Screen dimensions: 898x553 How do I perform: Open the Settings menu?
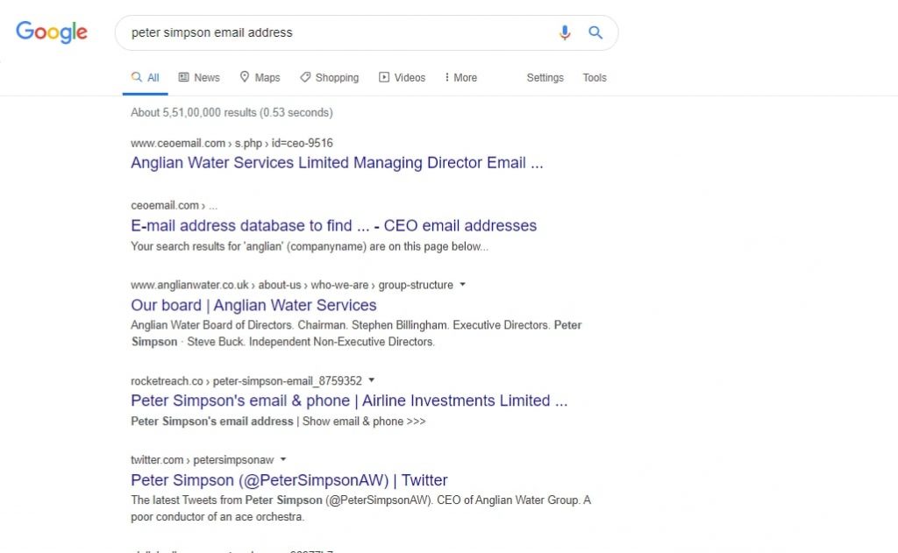pos(545,77)
